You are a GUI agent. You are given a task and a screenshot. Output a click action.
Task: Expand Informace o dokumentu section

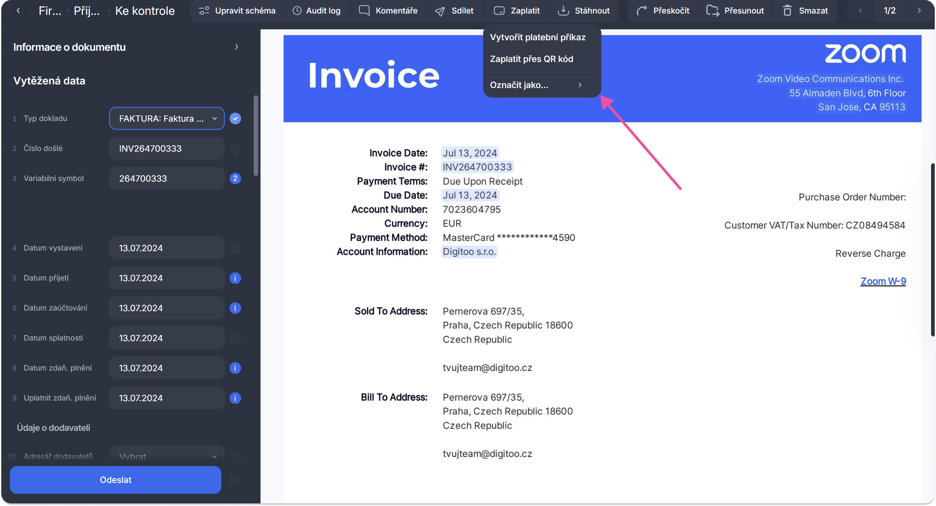[236, 47]
